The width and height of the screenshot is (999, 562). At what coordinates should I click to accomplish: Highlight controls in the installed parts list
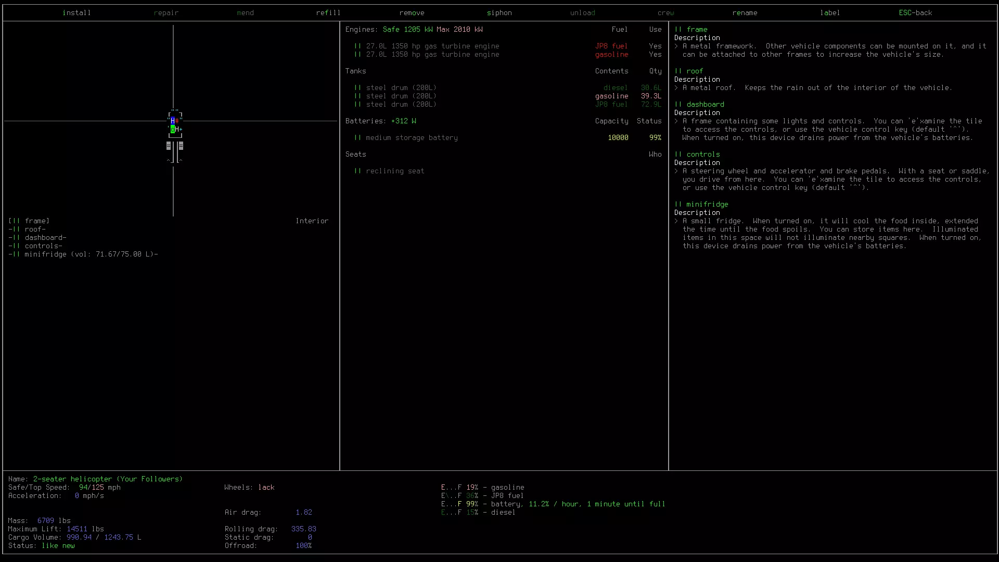pos(35,246)
